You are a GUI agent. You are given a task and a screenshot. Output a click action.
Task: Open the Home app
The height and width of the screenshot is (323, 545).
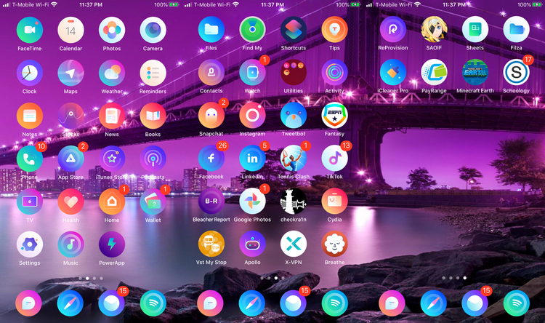pos(112,202)
